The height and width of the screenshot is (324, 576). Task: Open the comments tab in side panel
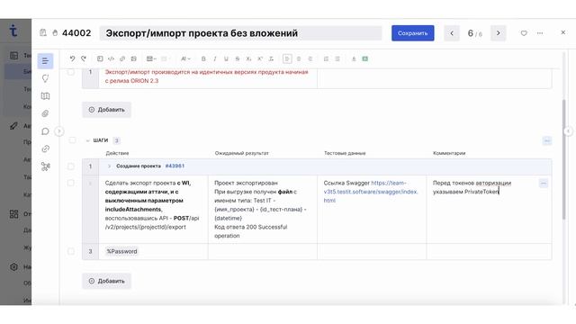45,131
